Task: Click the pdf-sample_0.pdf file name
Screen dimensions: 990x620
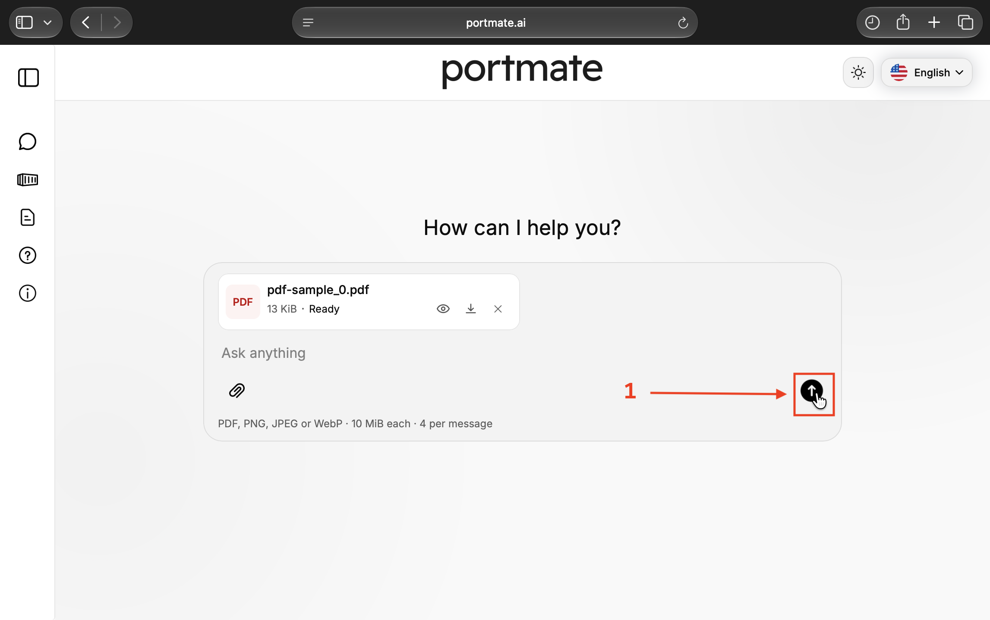Action: coord(318,290)
